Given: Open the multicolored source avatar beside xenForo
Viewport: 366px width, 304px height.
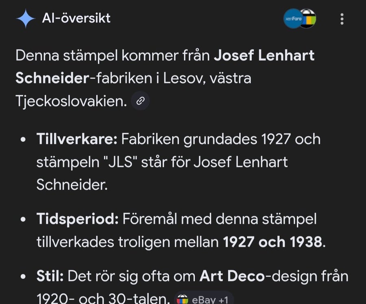Looking at the screenshot, I should pyautogui.click(x=308, y=18).
